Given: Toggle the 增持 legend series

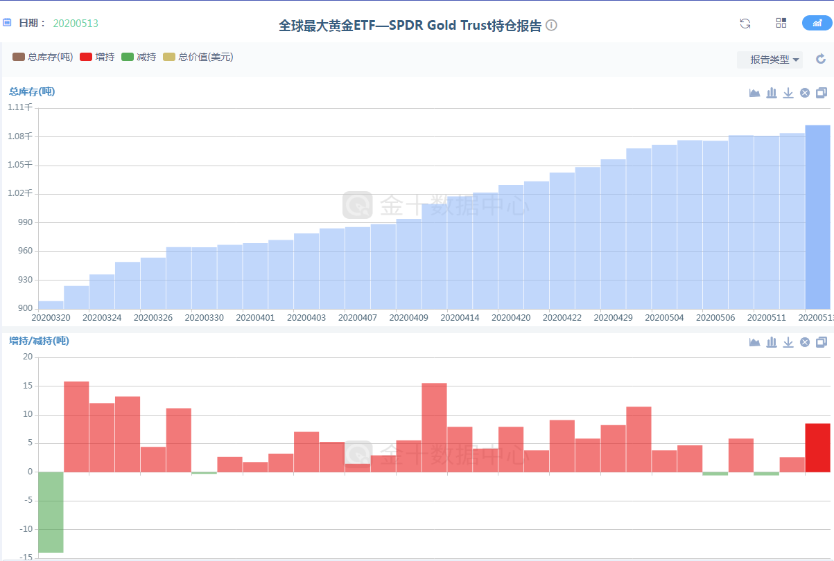Looking at the screenshot, I should 97,57.
